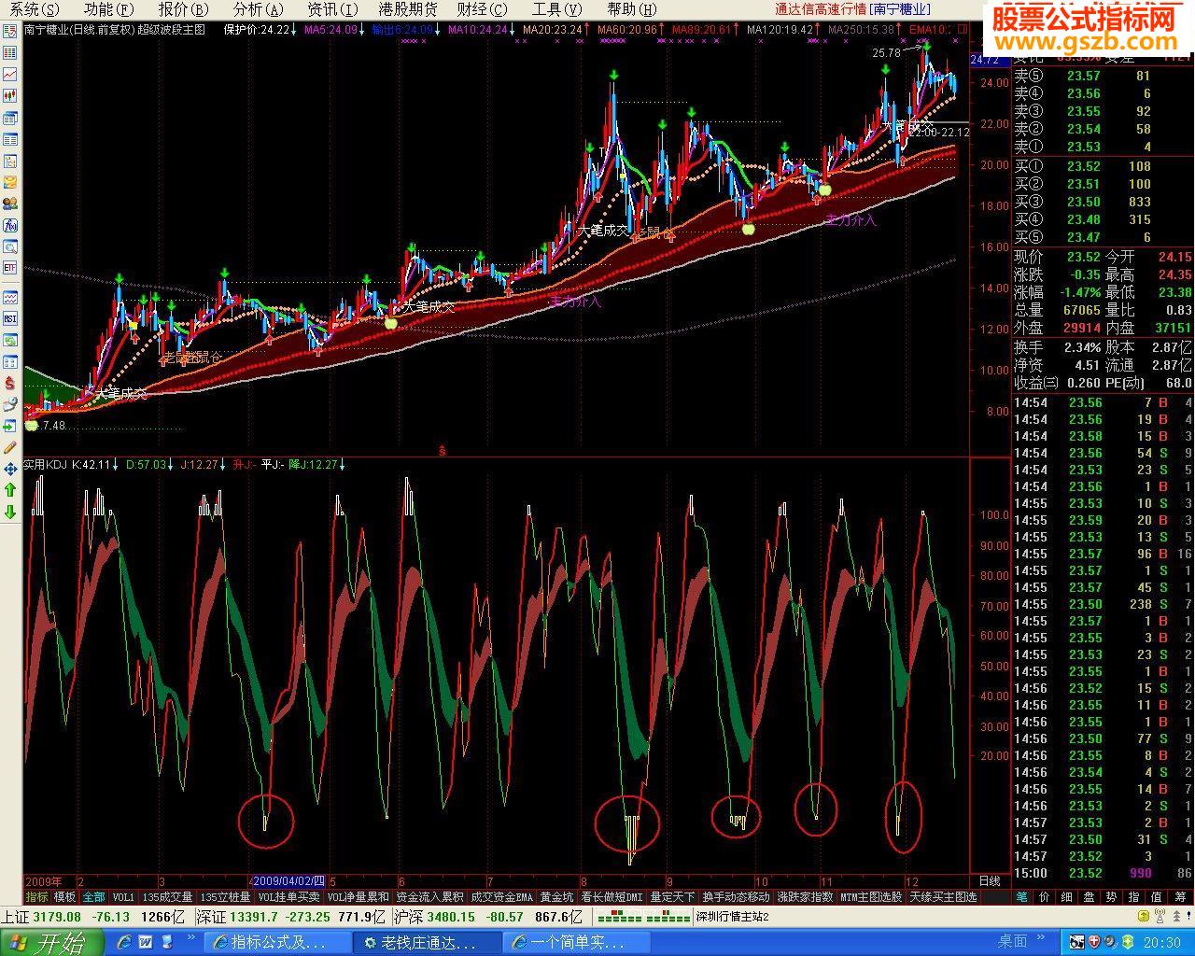Open the quote list grid icon
Viewport: 1195px width, 956px height.
10,52
